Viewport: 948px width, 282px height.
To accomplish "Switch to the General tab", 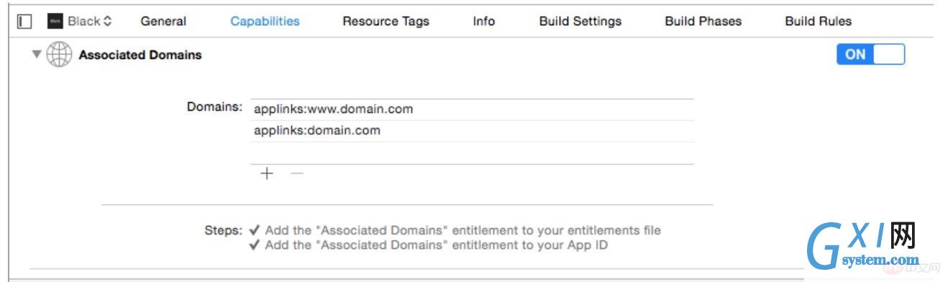I will coord(163,22).
